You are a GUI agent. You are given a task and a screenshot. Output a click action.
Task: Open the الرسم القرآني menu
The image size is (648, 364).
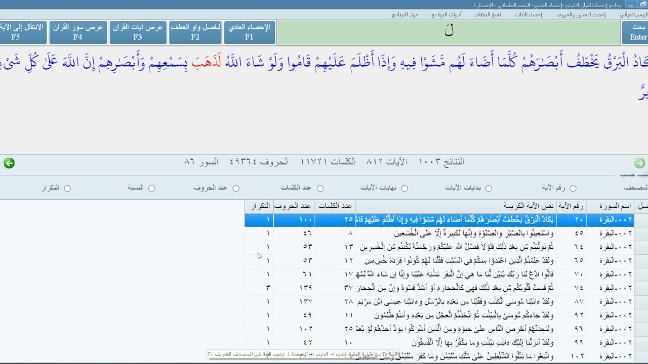(x=634, y=15)
